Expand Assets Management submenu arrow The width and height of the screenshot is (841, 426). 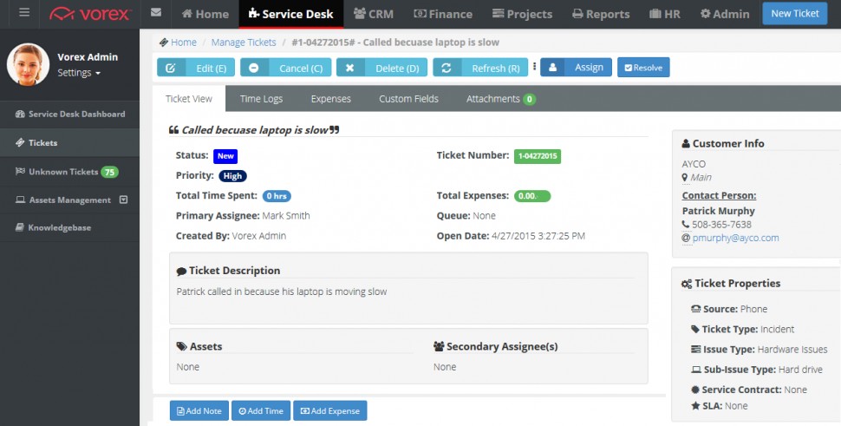(x=123, y=200)
